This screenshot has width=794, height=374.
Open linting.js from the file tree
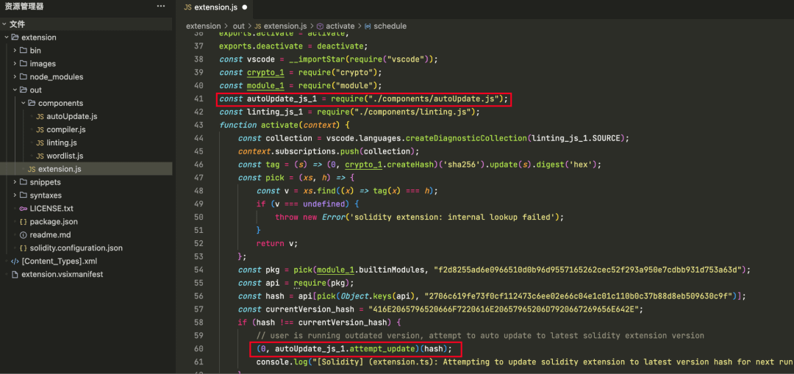(x=62, y=143)
